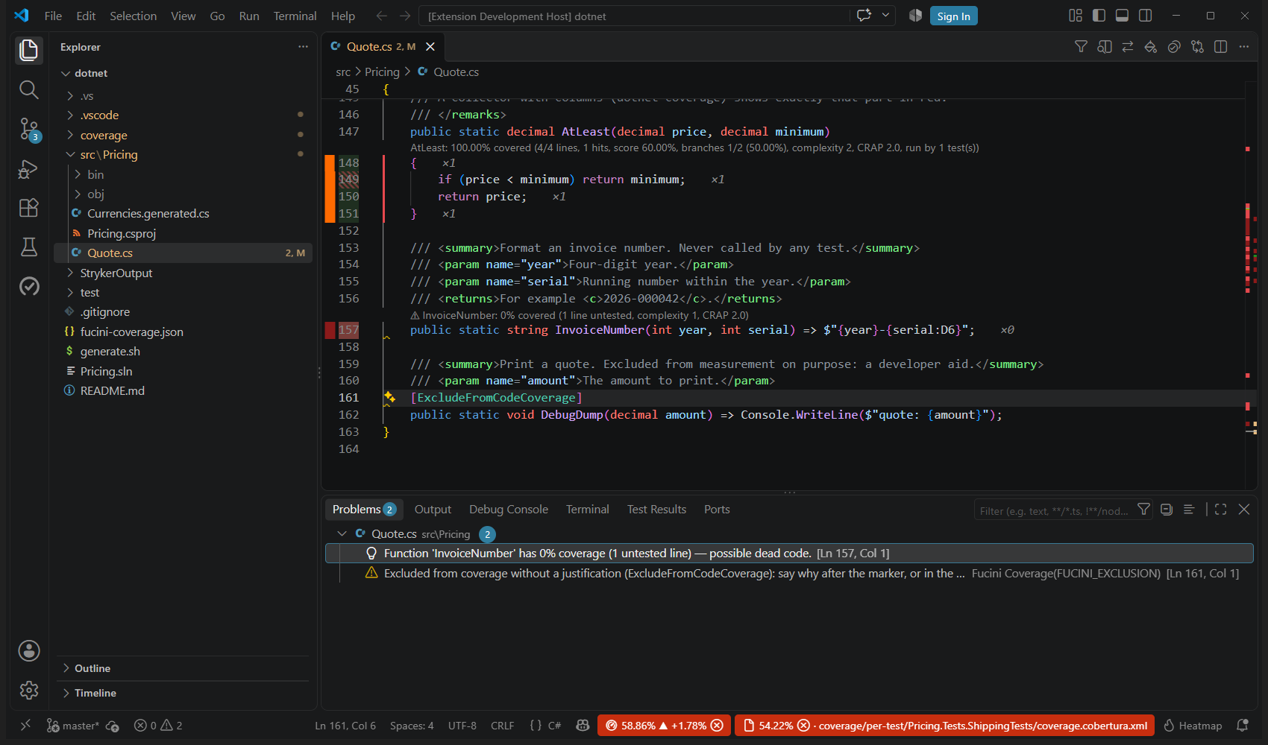
Task: Open the Problems panel filter options funnel
Action: point(1143,510)
